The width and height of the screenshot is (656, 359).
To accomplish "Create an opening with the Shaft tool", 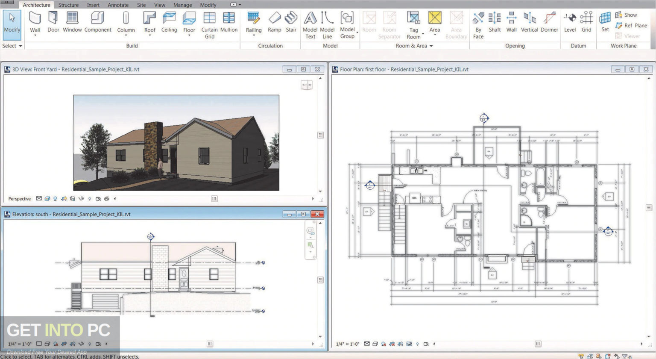I will pyautogui.click(x=495, y=24).
